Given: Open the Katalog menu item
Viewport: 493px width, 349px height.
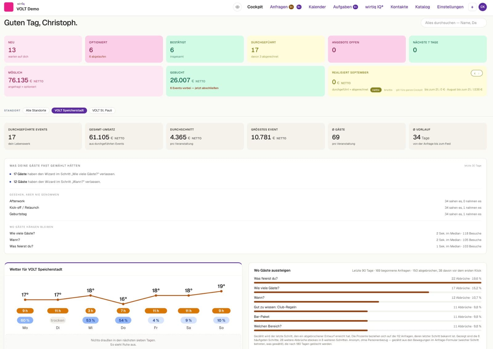Looking at the screenshot, I should click(x=422, y=7).
